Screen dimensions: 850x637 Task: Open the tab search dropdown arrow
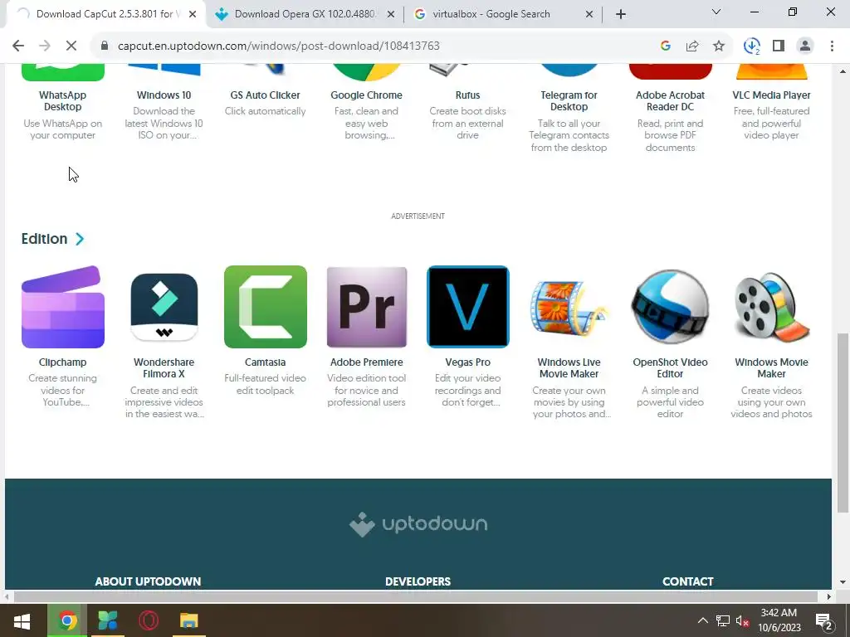[x=716, y=12]
